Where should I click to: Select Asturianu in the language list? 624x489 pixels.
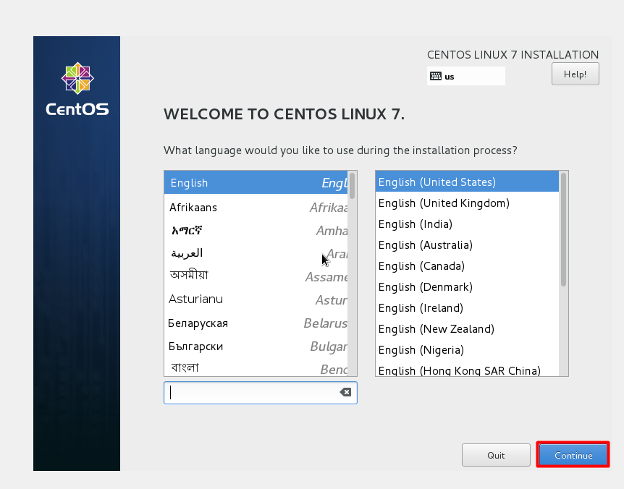coord(195,299)
